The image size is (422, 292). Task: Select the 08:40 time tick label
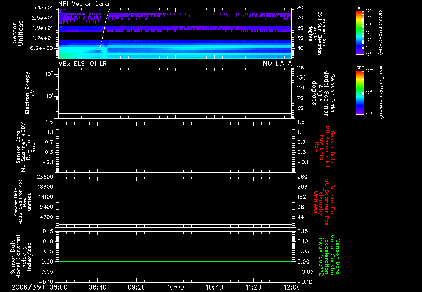click(97, 287)
